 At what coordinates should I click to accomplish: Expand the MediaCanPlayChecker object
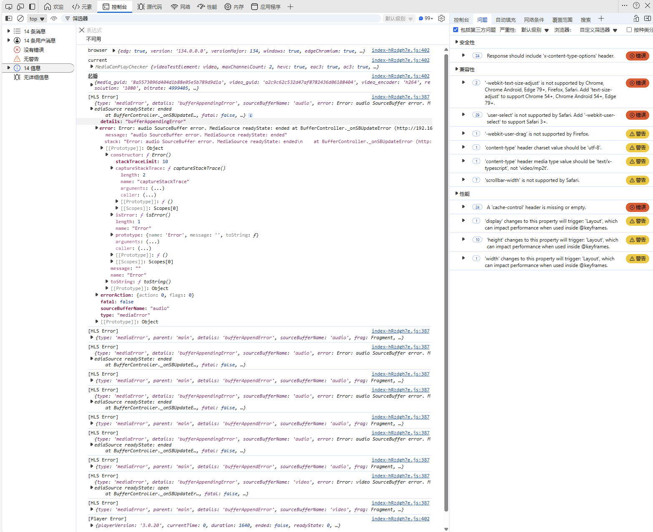92,66
